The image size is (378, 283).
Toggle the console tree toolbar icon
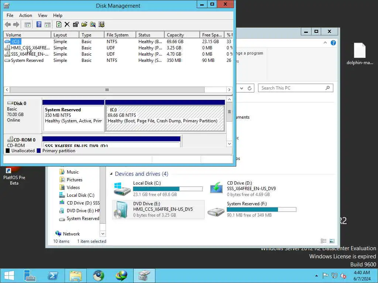tap(27, 24)
